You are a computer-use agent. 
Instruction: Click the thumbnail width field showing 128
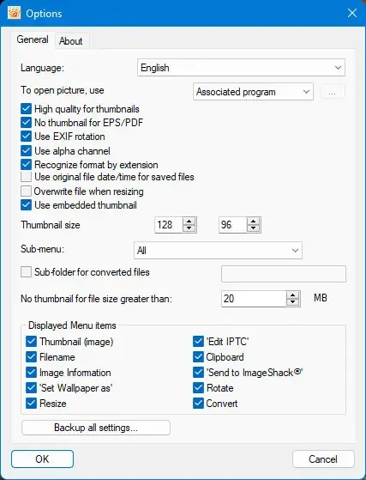pyautogui.click(x=169, y=225)
